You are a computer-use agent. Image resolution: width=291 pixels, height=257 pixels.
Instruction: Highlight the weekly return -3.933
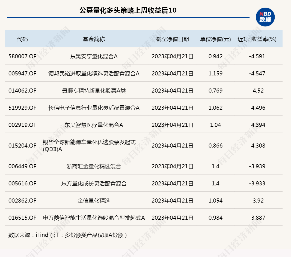[x=257, y=183]
